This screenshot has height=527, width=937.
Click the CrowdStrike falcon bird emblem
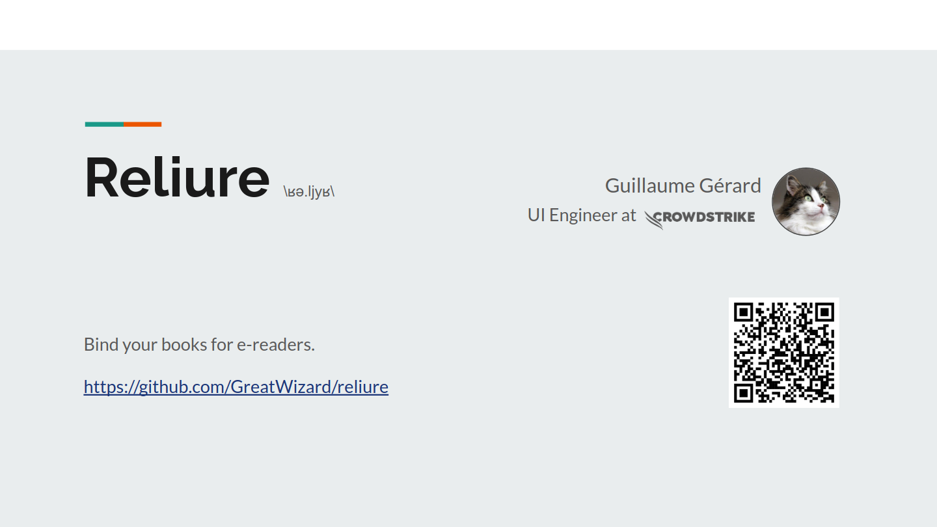[651, 220]
